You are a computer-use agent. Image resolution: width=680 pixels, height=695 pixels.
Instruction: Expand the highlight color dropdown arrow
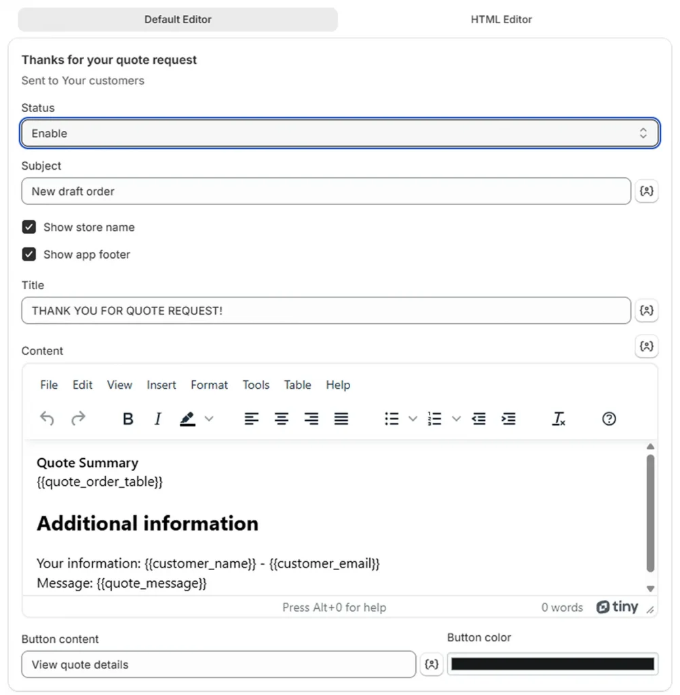(209, 419)
